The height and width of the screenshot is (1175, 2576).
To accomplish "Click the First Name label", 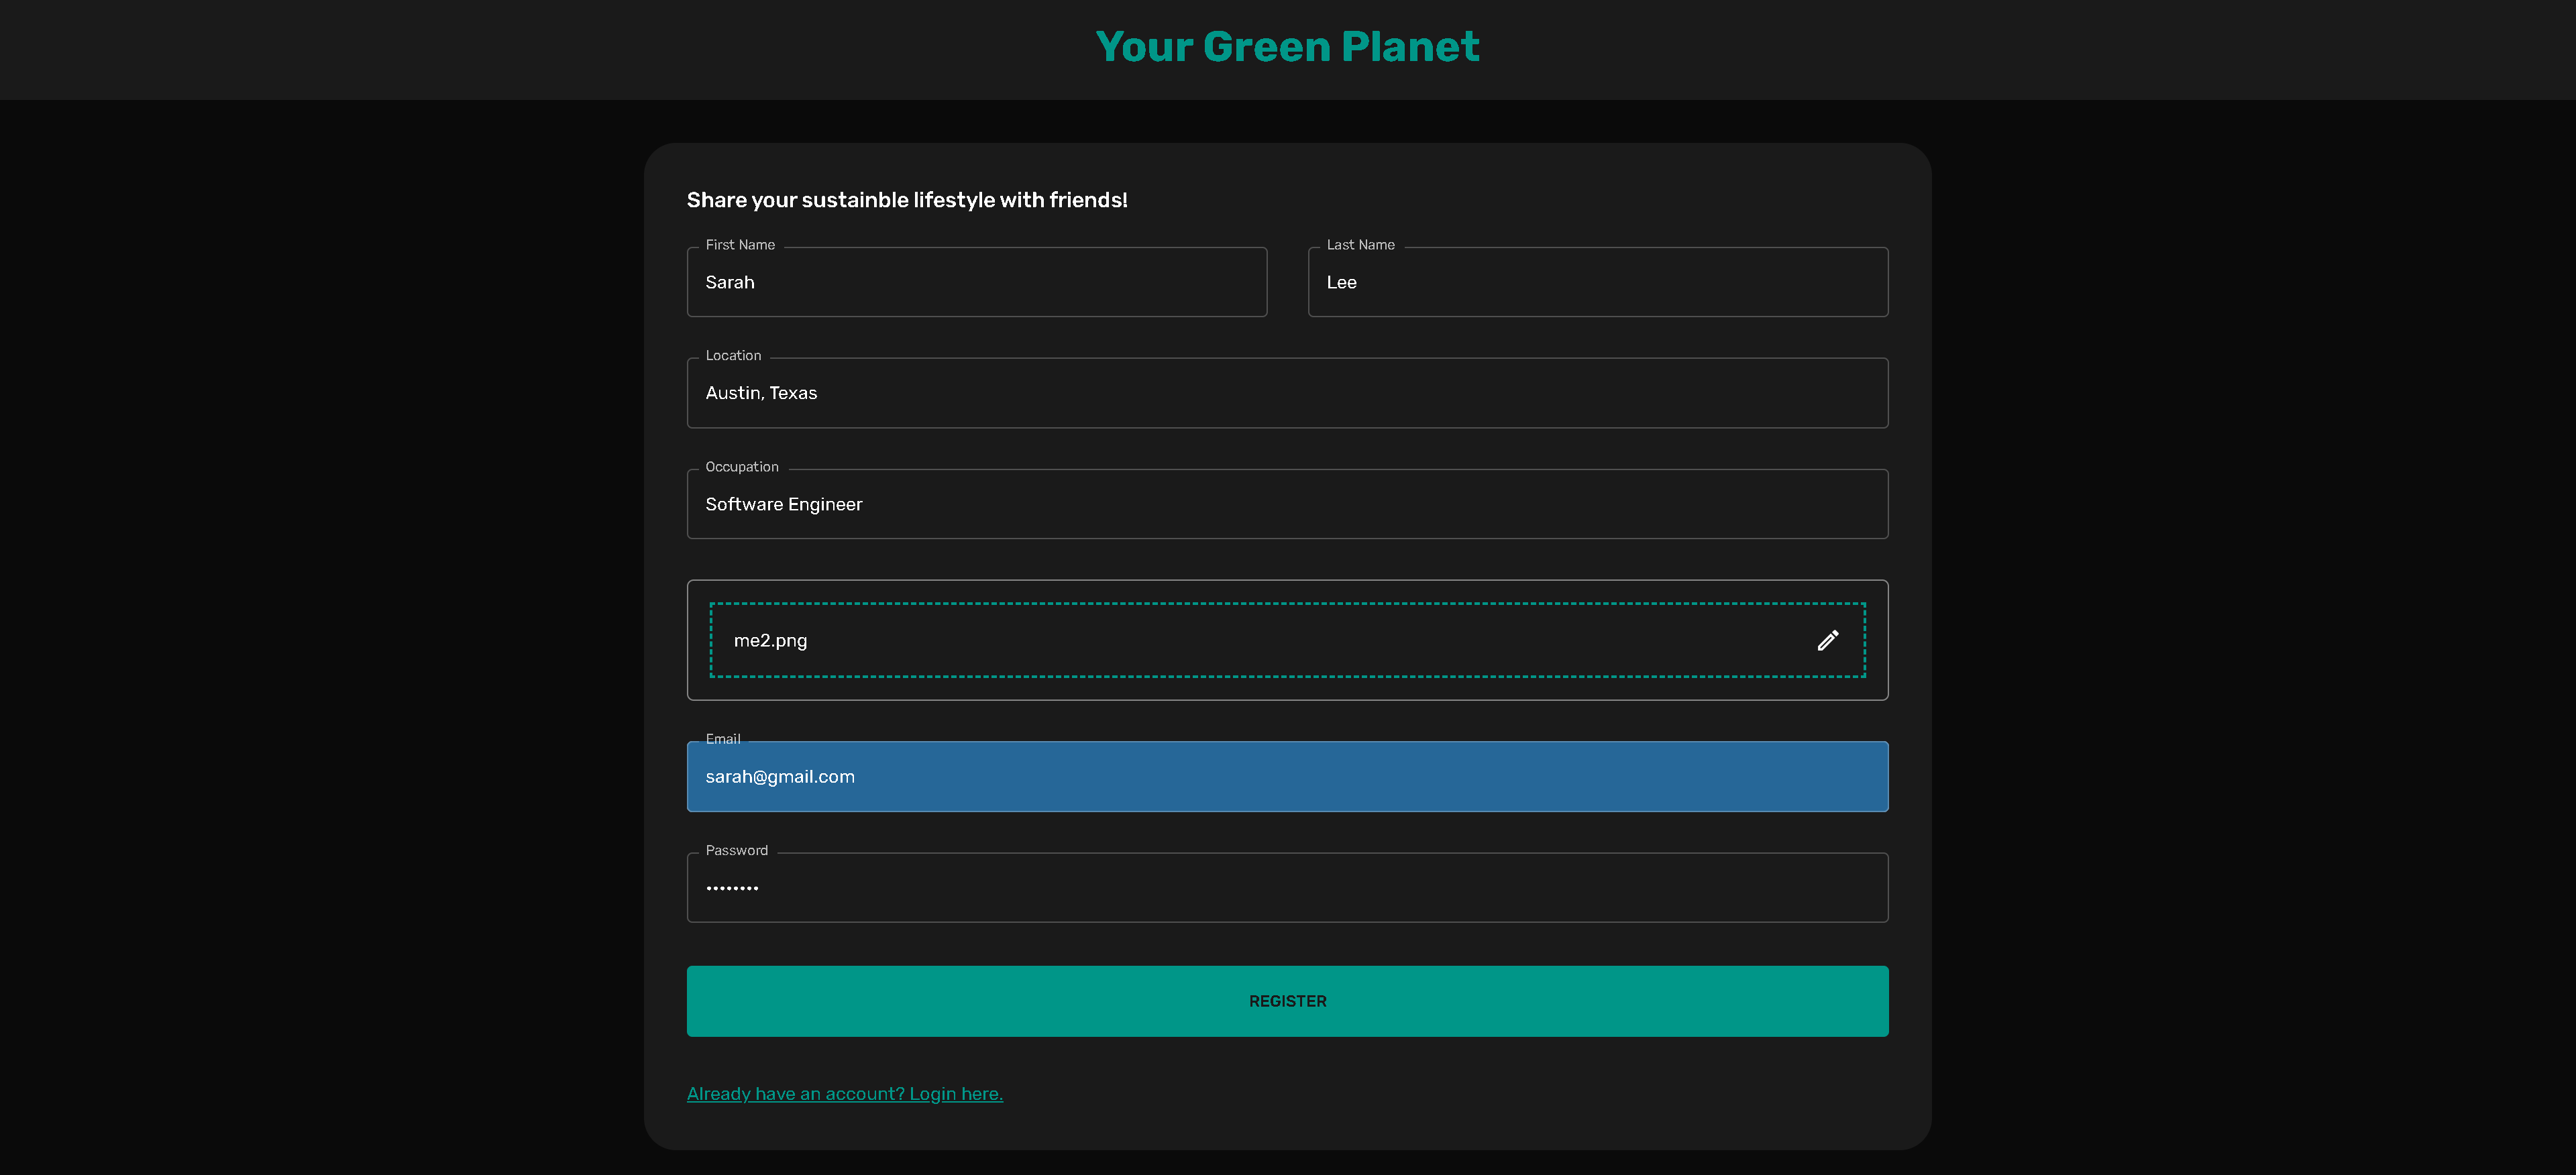I will point(740,245).
